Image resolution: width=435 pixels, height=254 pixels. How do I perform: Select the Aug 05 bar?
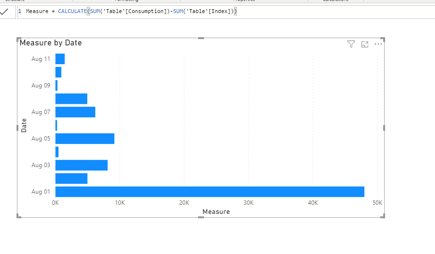(85, 139)
